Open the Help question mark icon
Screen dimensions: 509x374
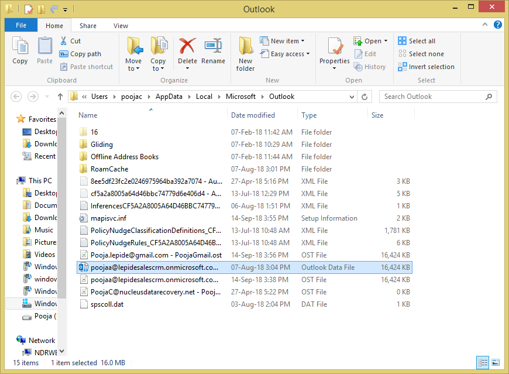(x=498, y=25)
